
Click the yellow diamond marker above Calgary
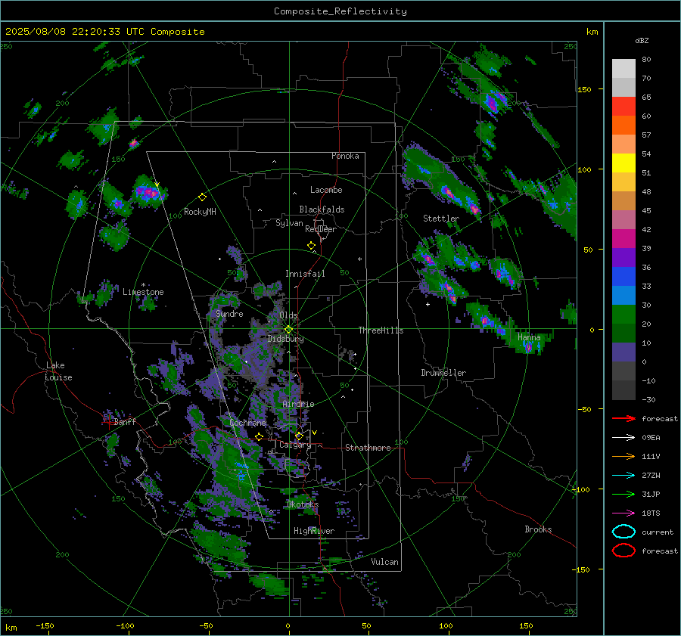[299, 436]
